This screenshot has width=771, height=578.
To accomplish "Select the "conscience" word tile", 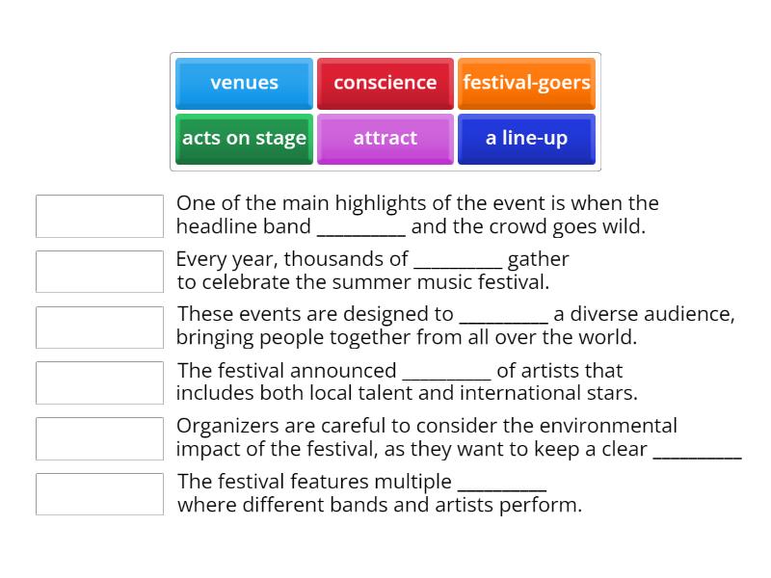I will coord(385,83).
